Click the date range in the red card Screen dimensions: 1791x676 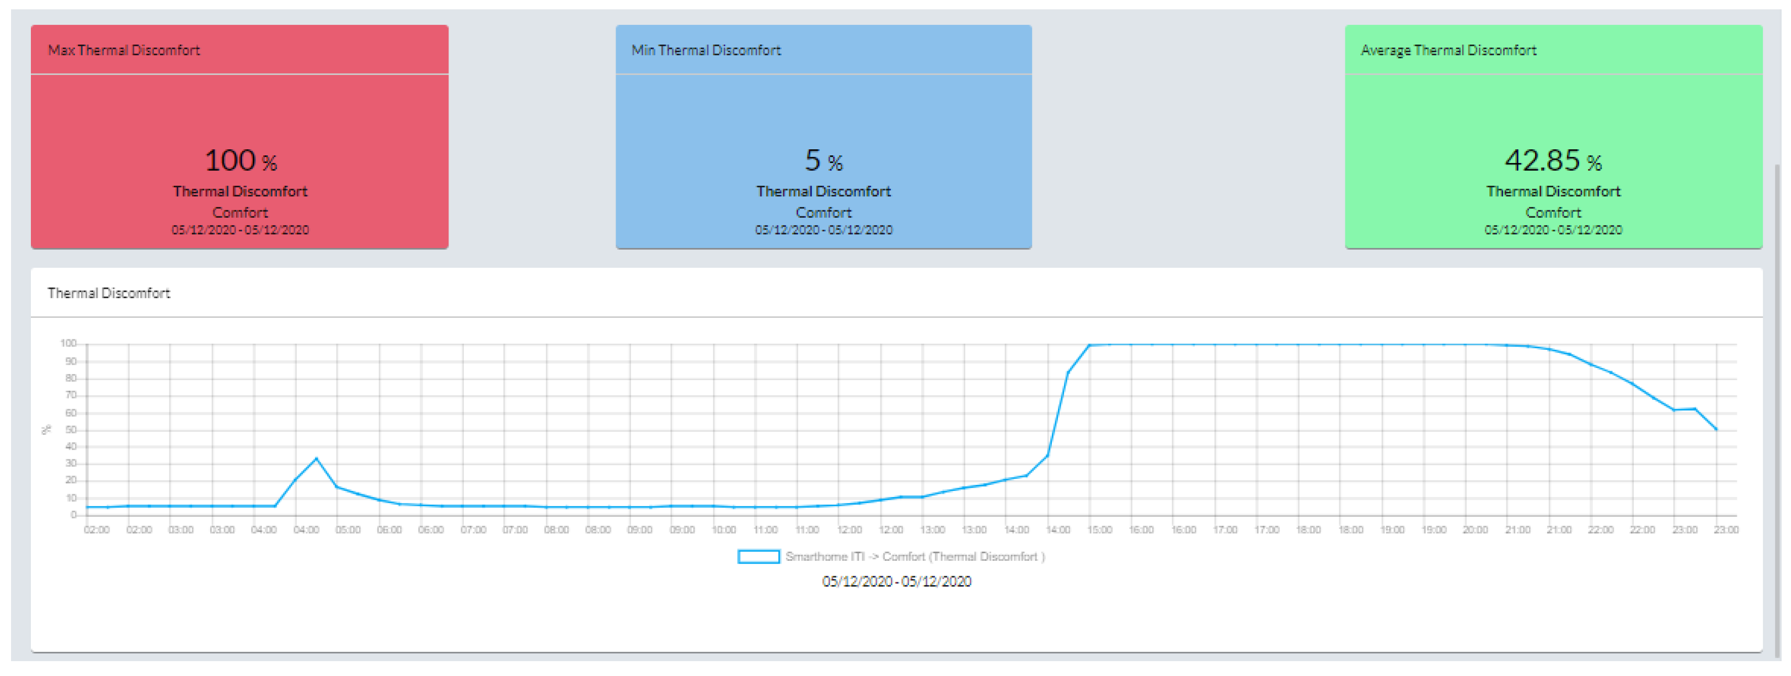(240, 230)
